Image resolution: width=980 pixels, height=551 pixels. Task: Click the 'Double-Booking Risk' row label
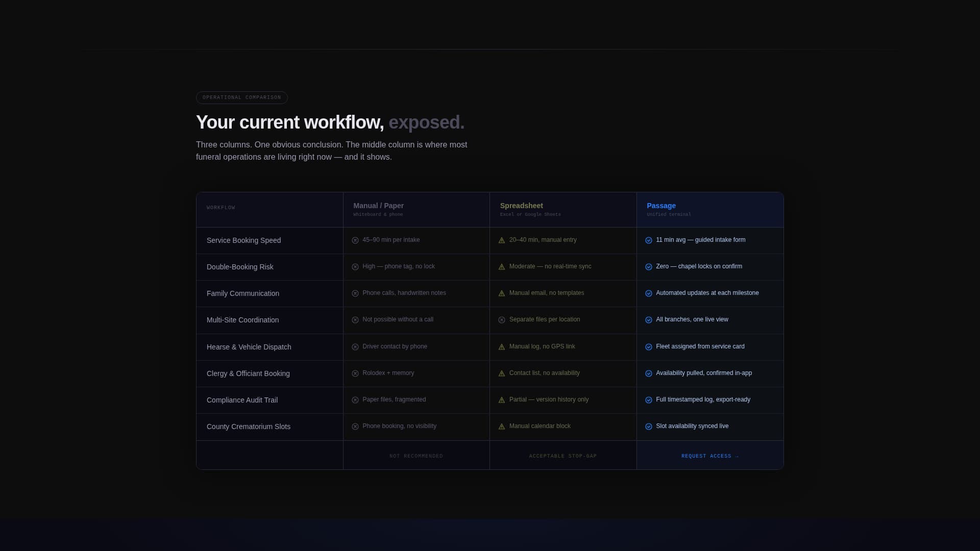click(240, 267)
